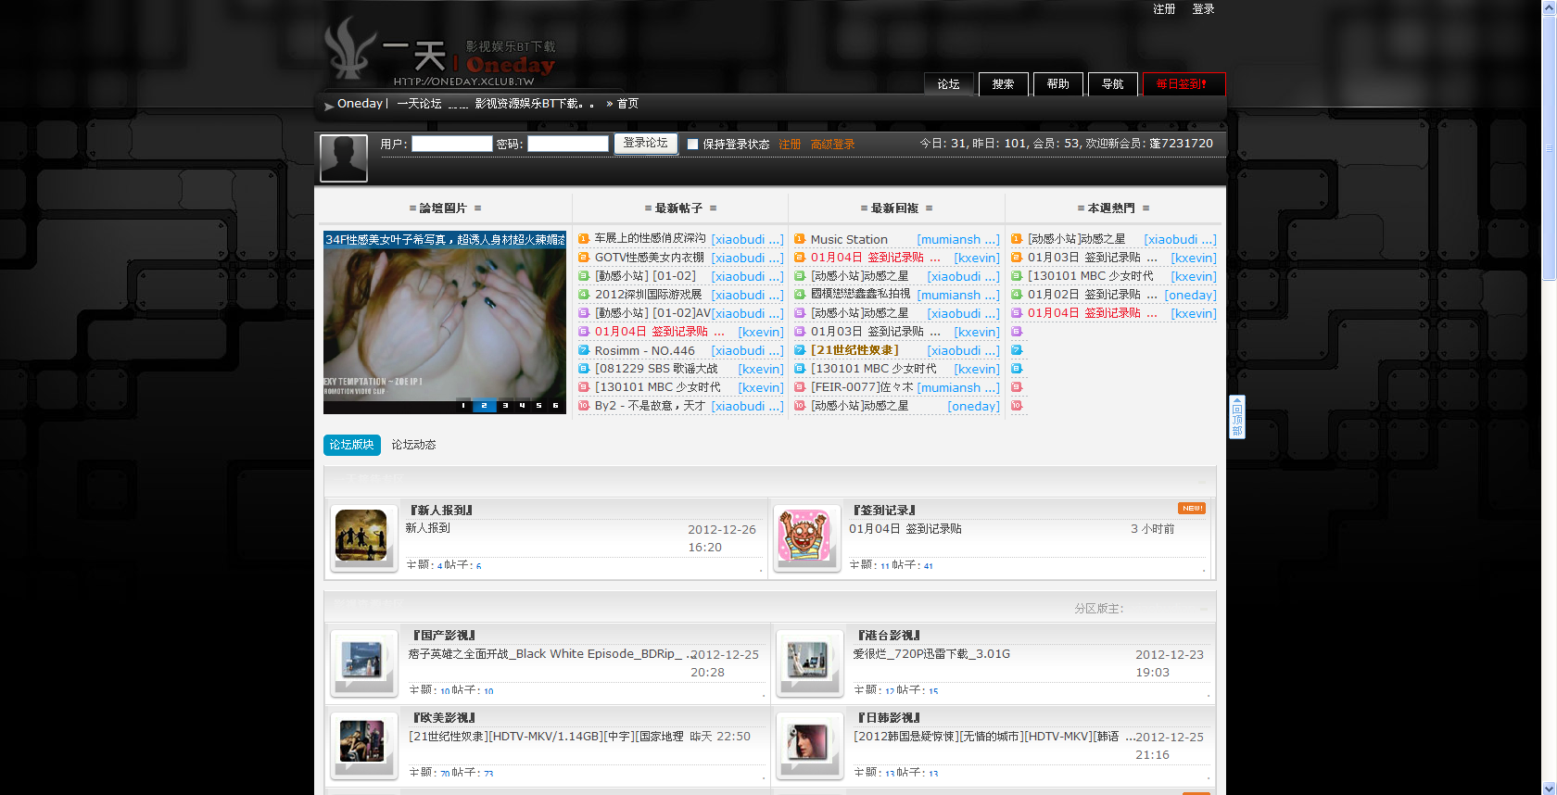
Task: Enable the 保持登录状态 checkbox
Action: pyautogui.click(x=692, y=145)
